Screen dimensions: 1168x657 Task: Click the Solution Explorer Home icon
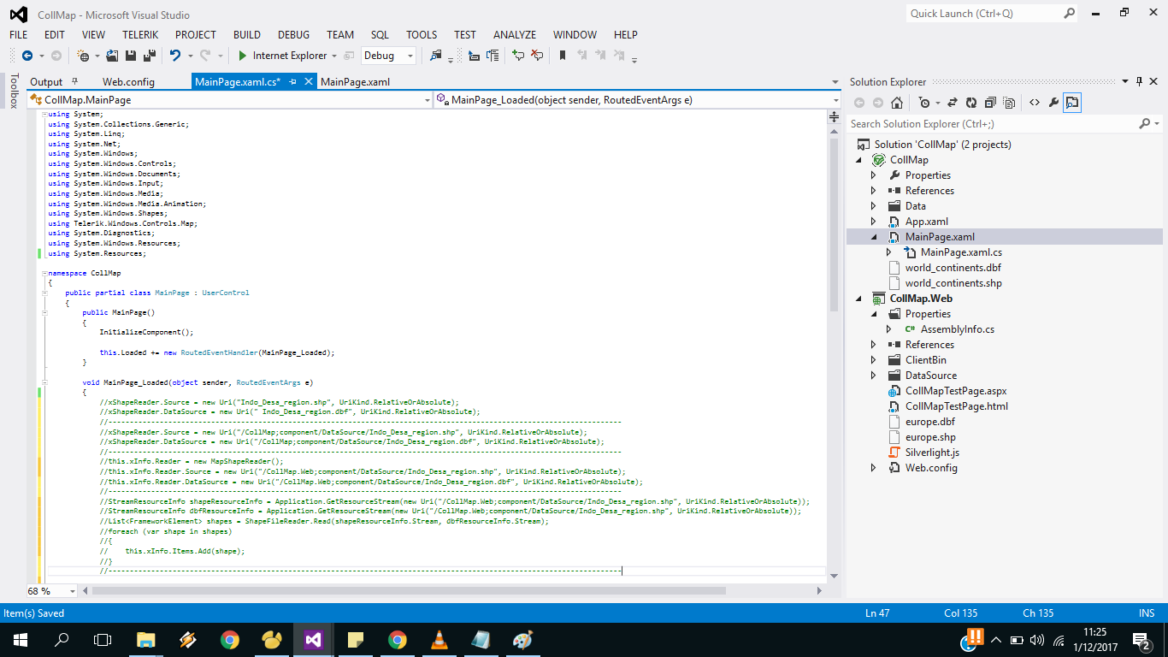896,103
